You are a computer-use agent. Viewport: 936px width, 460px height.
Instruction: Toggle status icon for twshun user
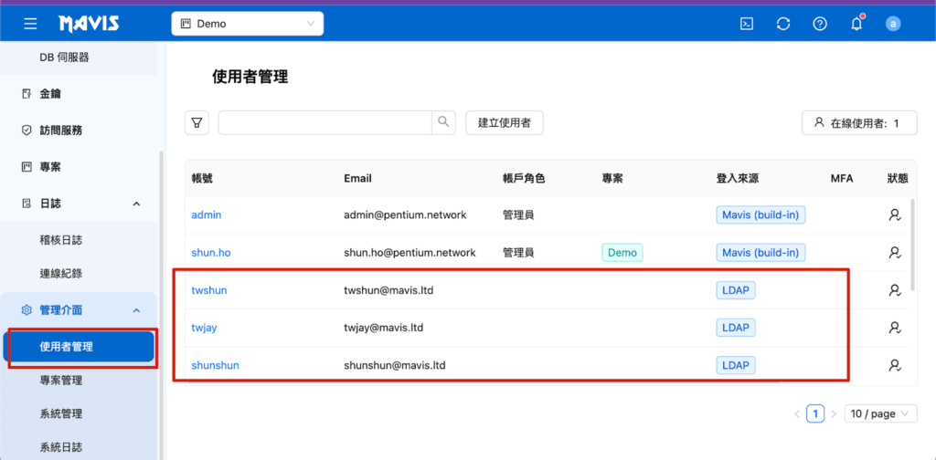pyautogui.click(x=894, y=290)
